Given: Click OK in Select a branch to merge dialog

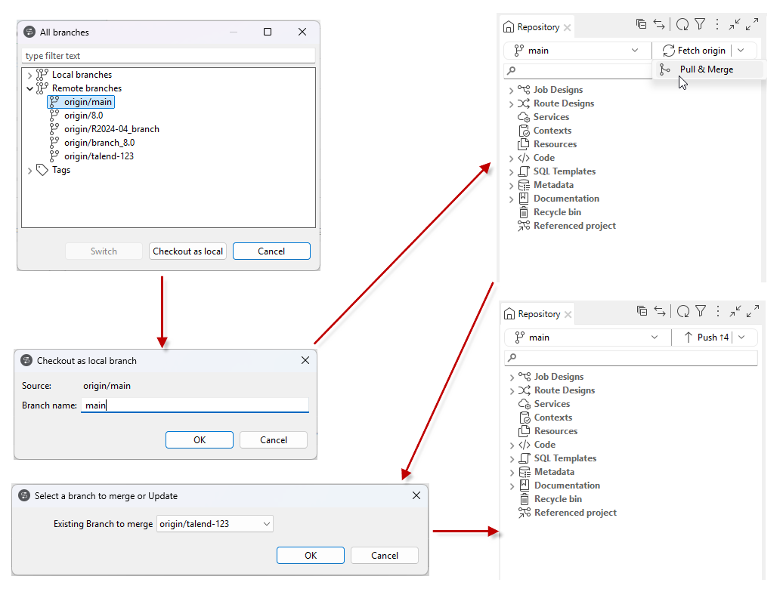Looking at the screenshot, I should [x=311, y=556].
